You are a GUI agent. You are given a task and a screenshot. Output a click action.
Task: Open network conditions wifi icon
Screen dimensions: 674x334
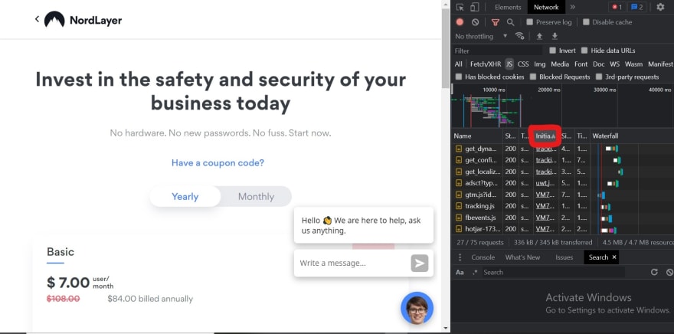click(520, 36)
